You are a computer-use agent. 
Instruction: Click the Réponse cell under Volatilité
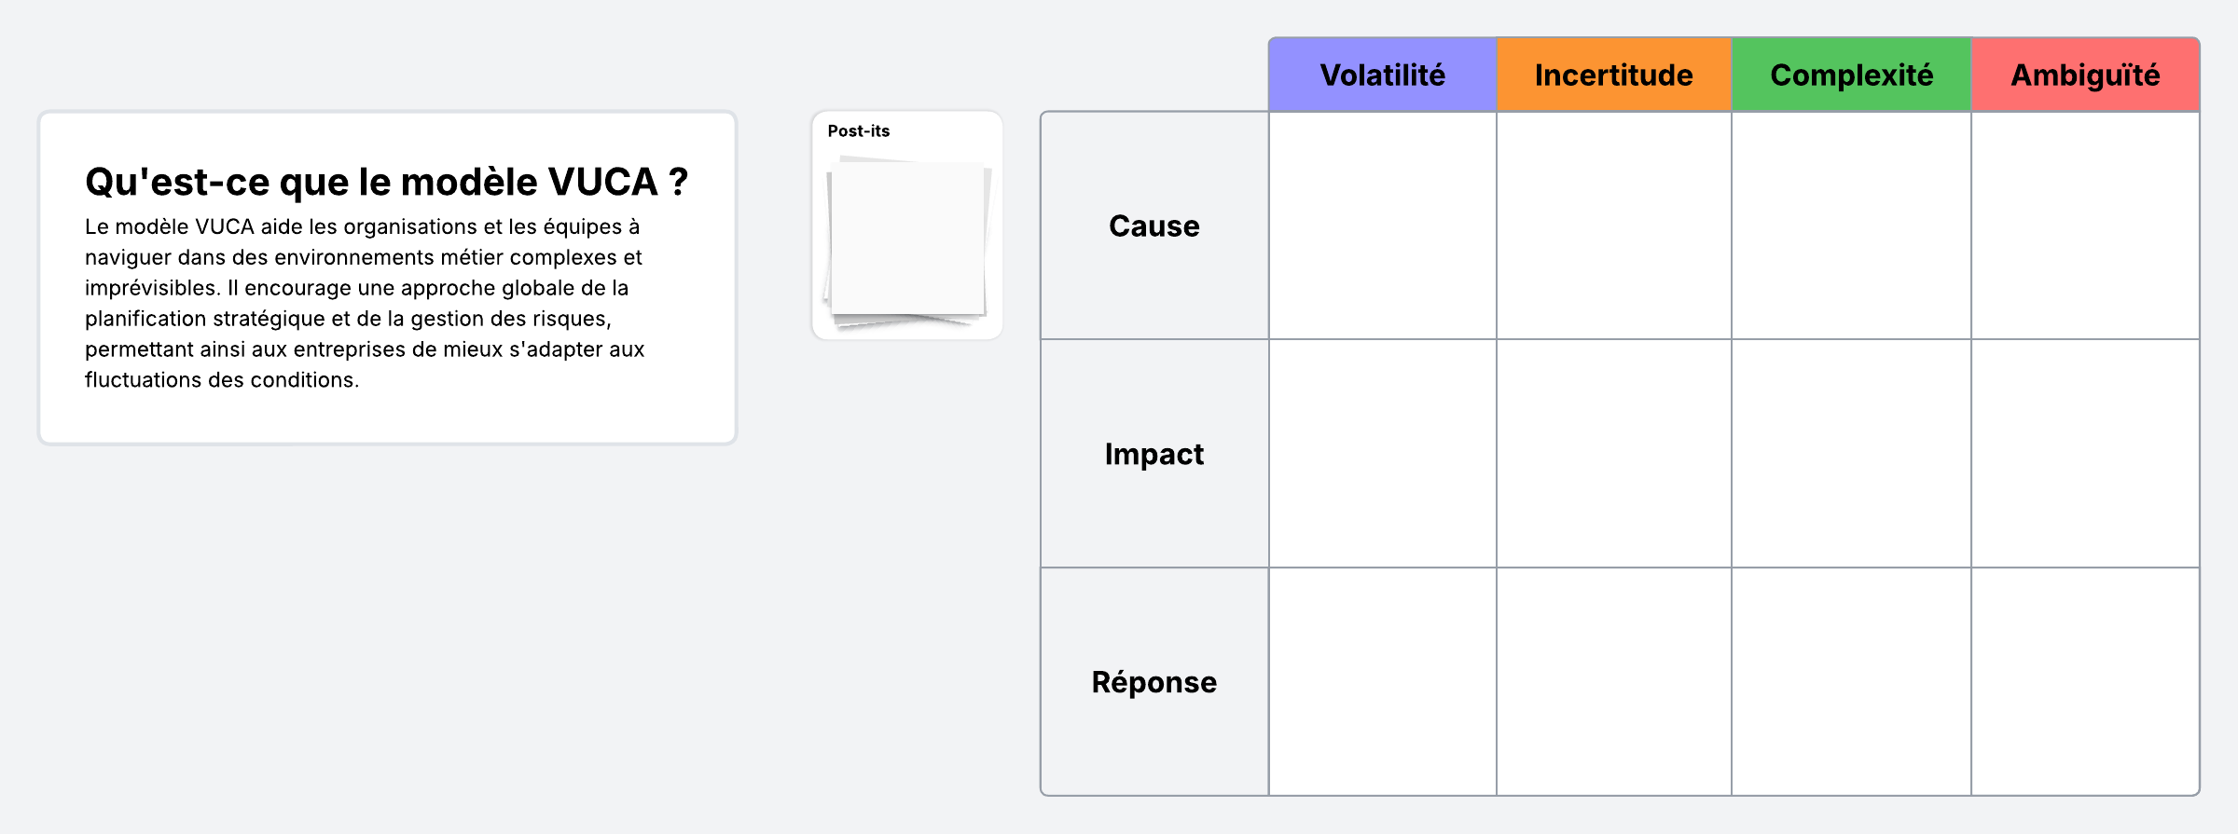[1382, 682]
